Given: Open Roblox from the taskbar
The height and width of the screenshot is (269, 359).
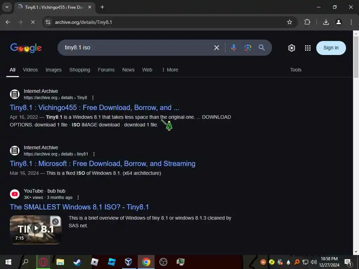Looking at the screenshot, I should [94, 262].
